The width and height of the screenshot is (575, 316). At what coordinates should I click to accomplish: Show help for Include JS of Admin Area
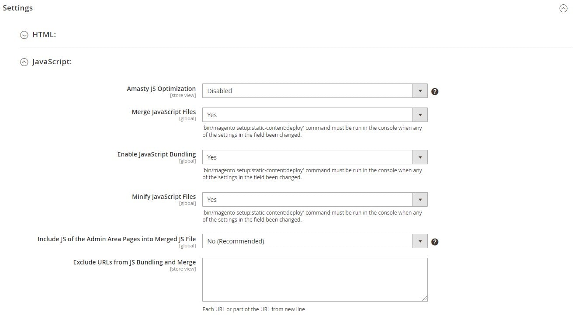[435, 242]
